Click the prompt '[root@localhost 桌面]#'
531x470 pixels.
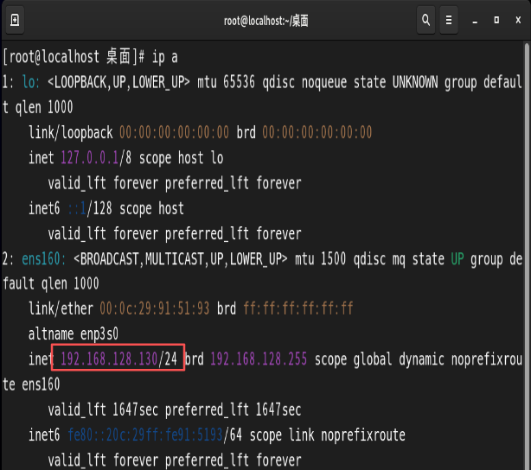74,57
